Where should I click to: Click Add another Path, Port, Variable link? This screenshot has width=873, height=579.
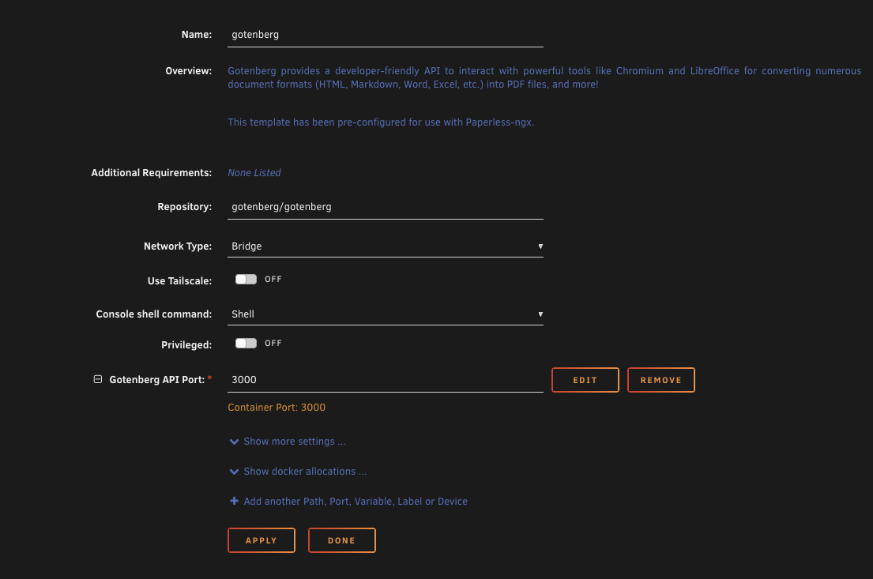click(x=356, y=502)
